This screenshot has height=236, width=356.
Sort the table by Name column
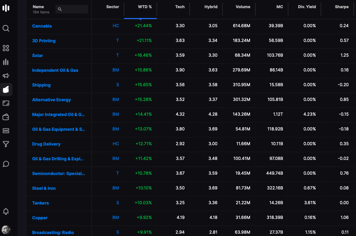[38, 7]
